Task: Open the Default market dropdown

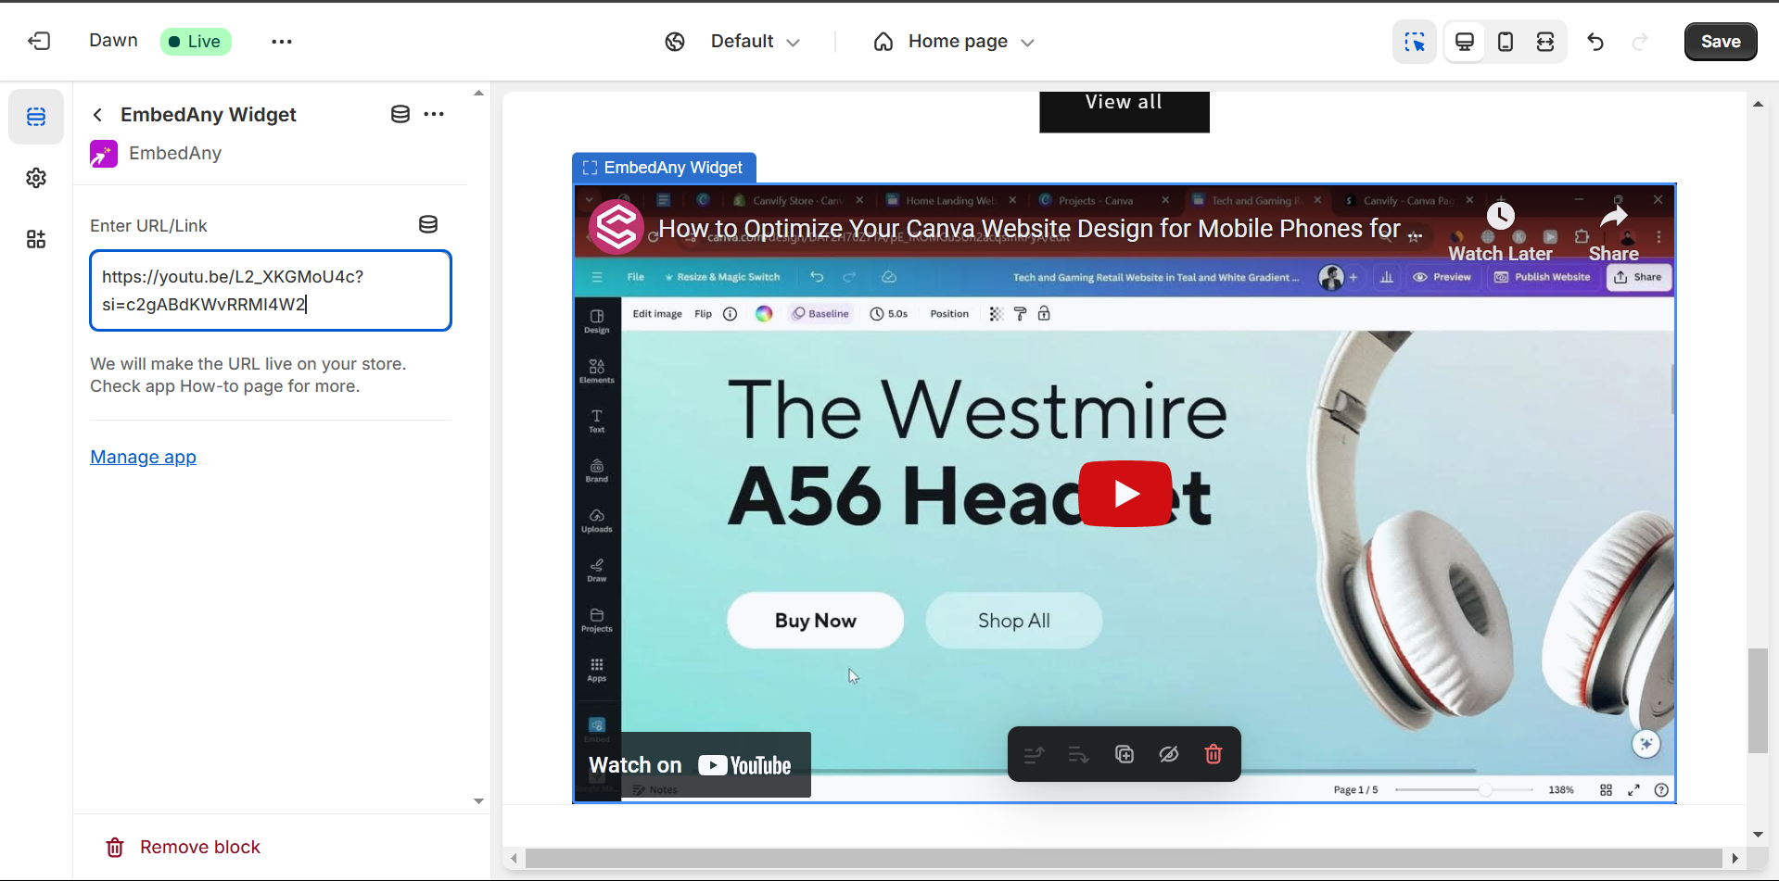Action: pos(755,42)
